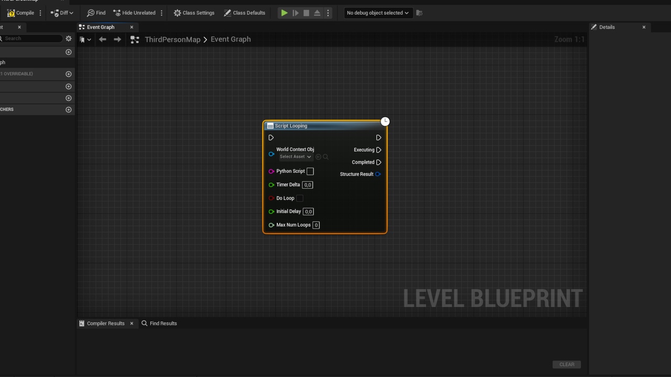The image size is (671, 377).
Task: Click the Python Script text box
Action: pyautogui.click(x=310, y=171)
